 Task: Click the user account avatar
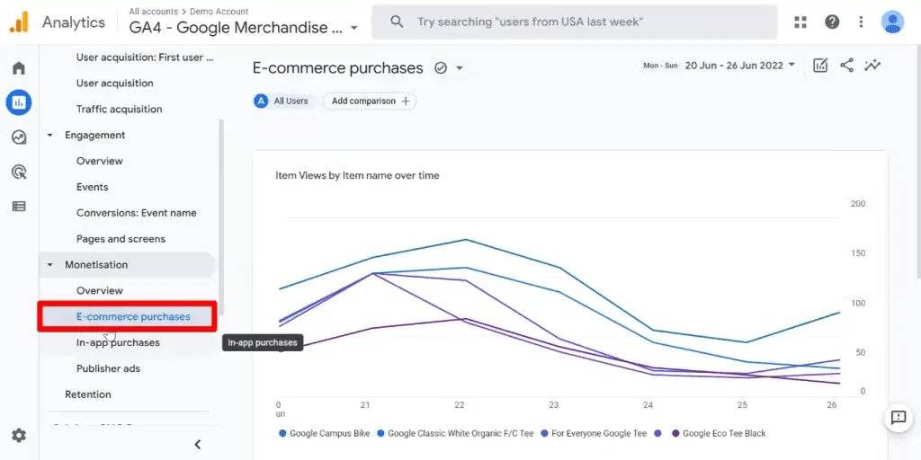pos(892,22)
